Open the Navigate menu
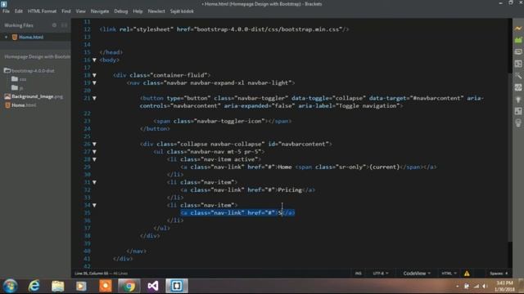The width and height of the screenshot is (524, 294). tap(100, 11)
